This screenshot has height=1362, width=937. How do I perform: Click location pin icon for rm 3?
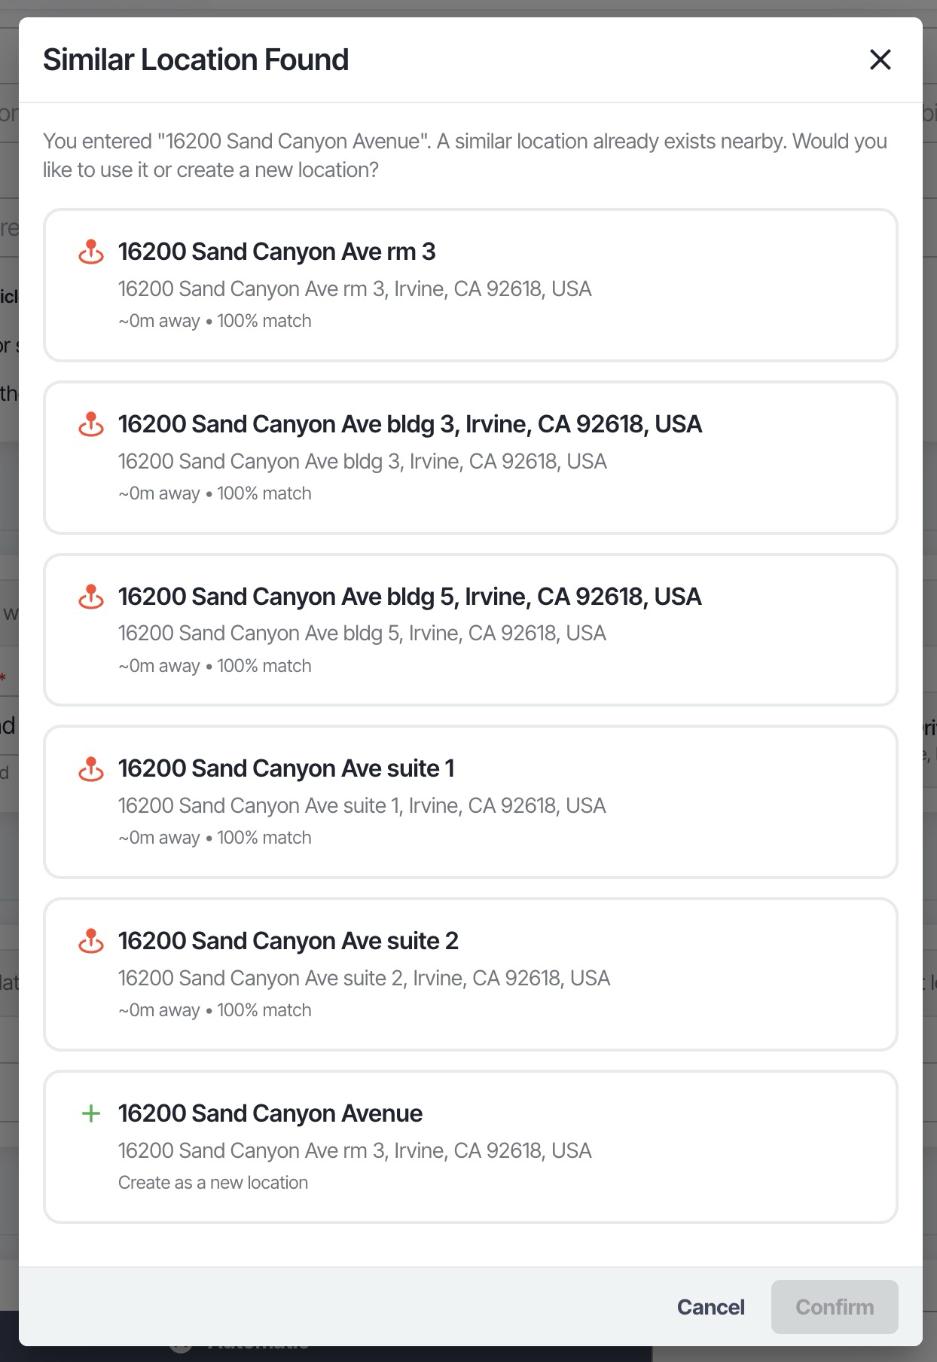tap(91, 252)
